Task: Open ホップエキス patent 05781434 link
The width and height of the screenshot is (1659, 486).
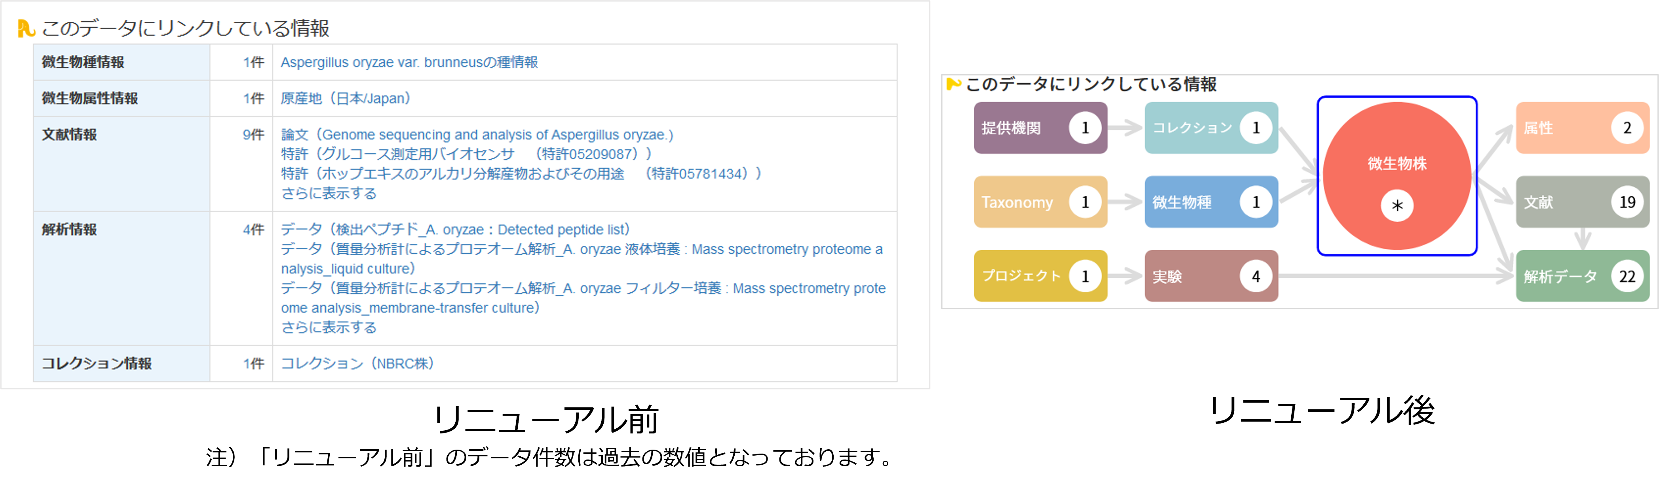Action: [521, 173]
